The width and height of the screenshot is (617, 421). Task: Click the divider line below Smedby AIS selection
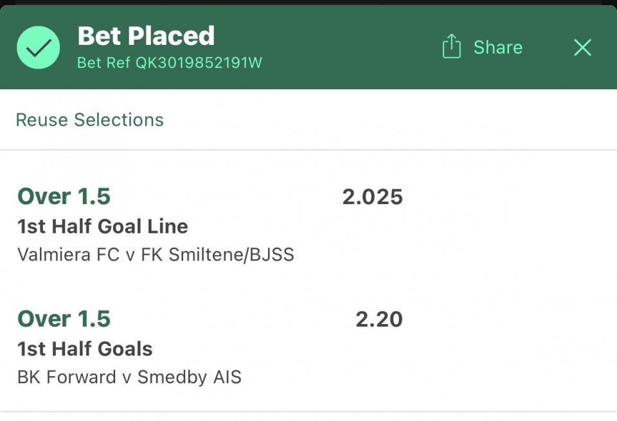(308, 411)
